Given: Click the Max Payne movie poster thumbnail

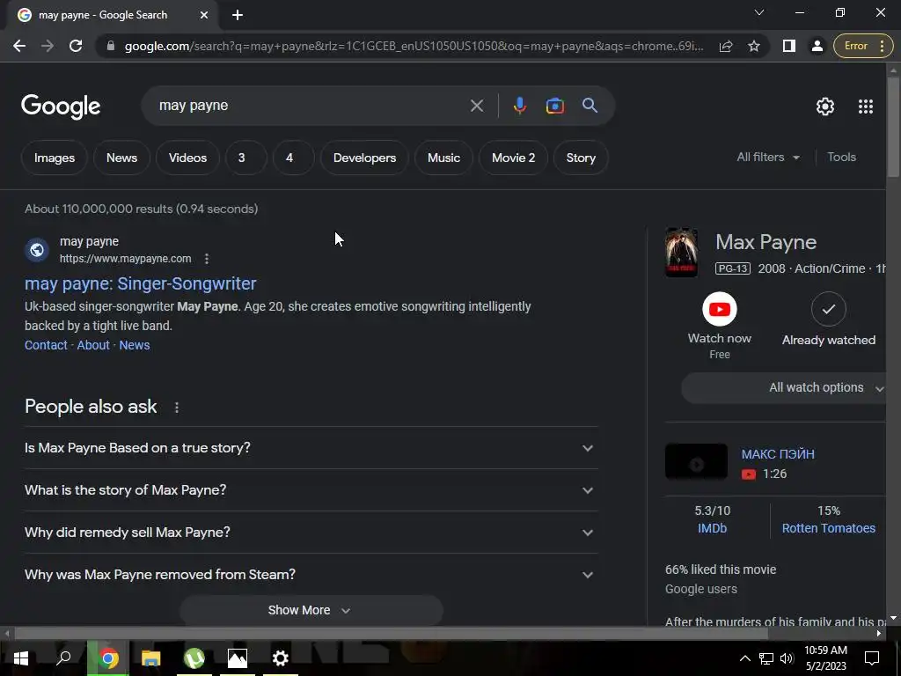Looking at the screenshot, I should 682,253.
